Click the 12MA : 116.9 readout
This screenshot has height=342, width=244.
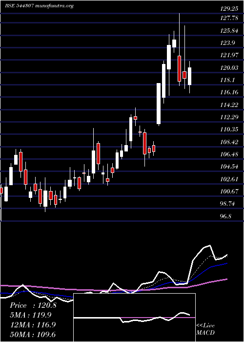(x=33, y=325)
